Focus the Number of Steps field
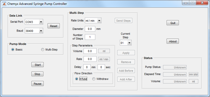Image resolution: width=210 pixels, height=97 pixels. (90, 37)
